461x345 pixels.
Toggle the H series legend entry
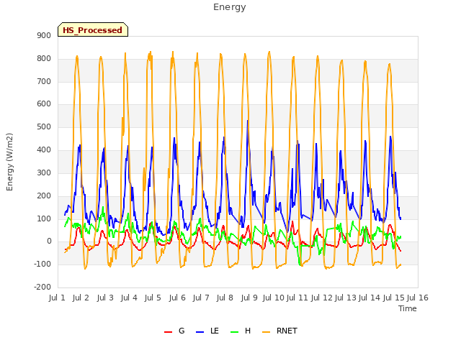[241, 331]
